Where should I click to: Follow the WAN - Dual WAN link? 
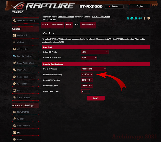[114, 39]
